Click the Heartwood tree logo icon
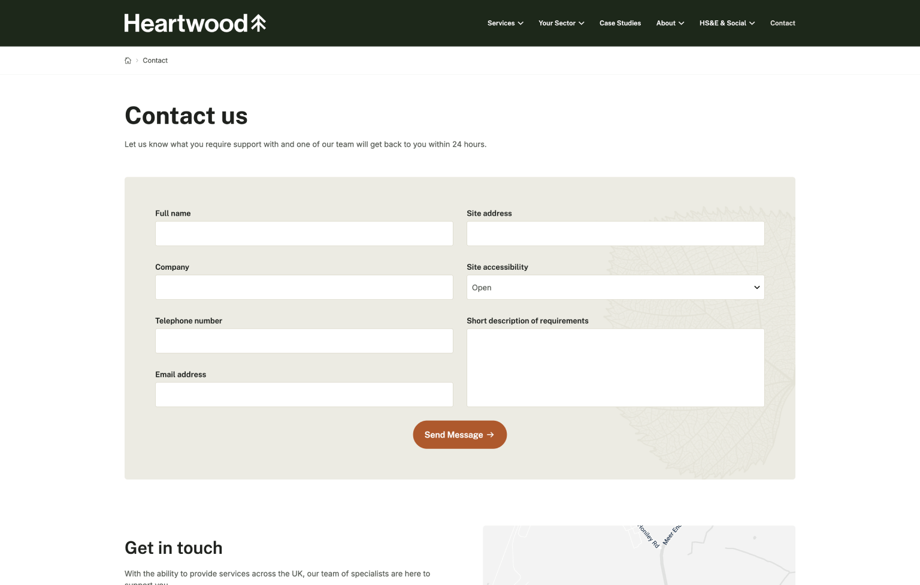This screenshot has width=920, height=585. click(258, 23)
